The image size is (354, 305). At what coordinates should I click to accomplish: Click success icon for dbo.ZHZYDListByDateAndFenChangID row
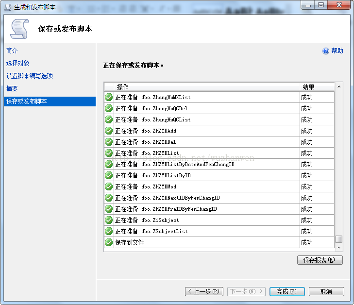109,164
